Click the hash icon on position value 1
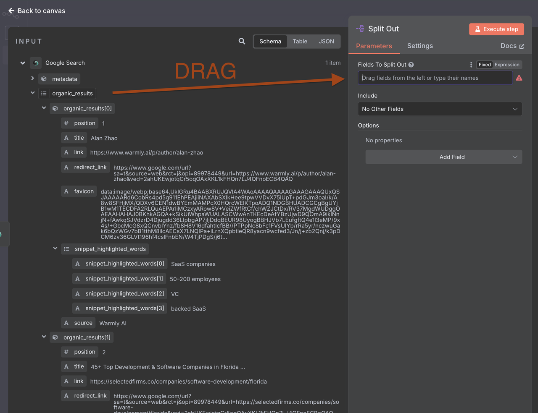This screenshot has width=538, height=413. click(x=66, y=123)
